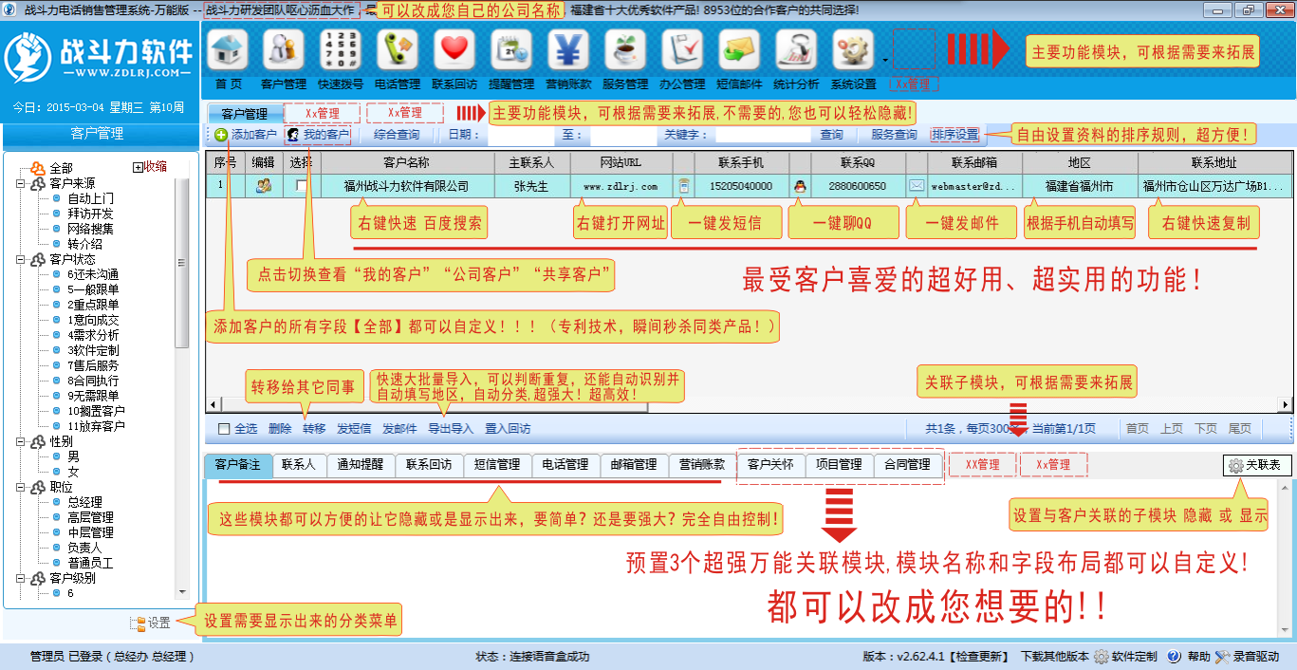Focus the 日期 start date field
This screenshot has width=1297, height=670.
click(520, 135)
